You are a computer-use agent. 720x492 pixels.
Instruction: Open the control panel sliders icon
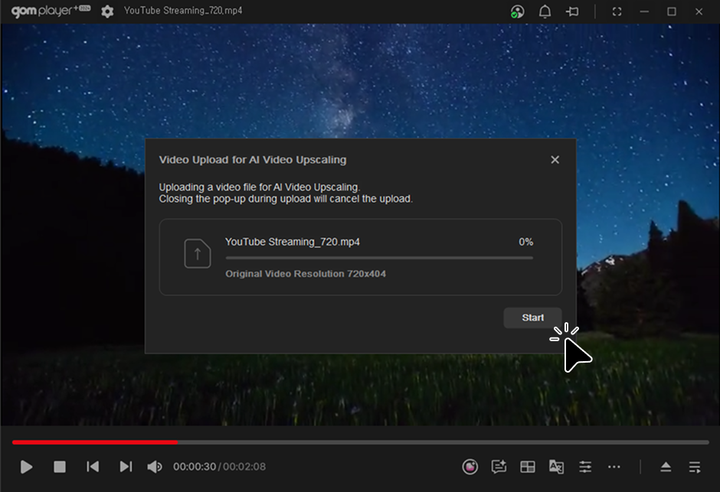[585, 466]
